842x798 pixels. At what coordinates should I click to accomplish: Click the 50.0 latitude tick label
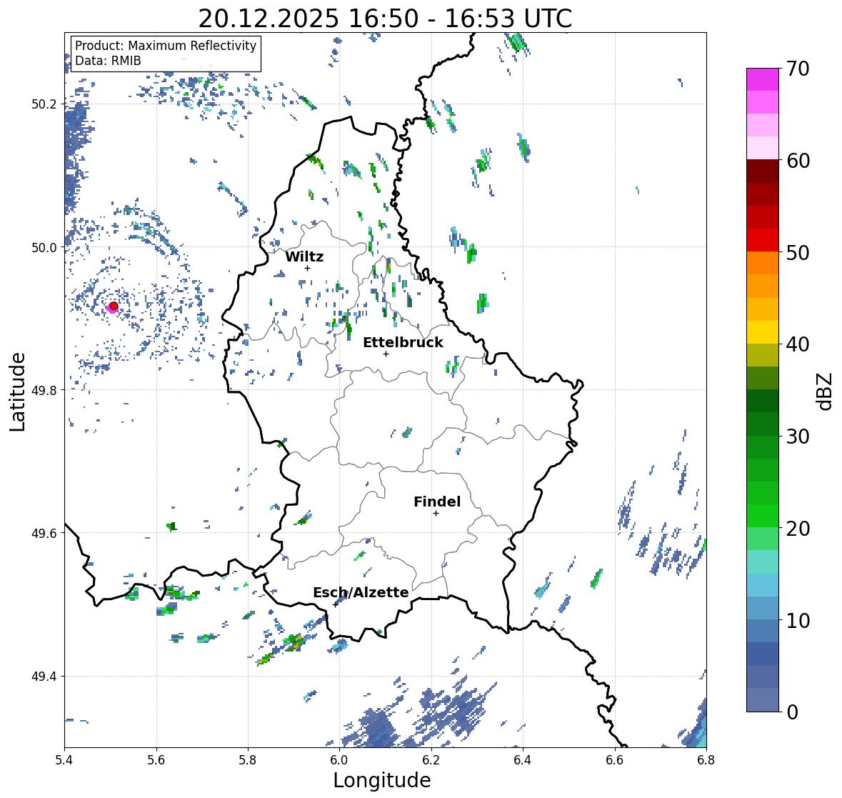point(44,248)
